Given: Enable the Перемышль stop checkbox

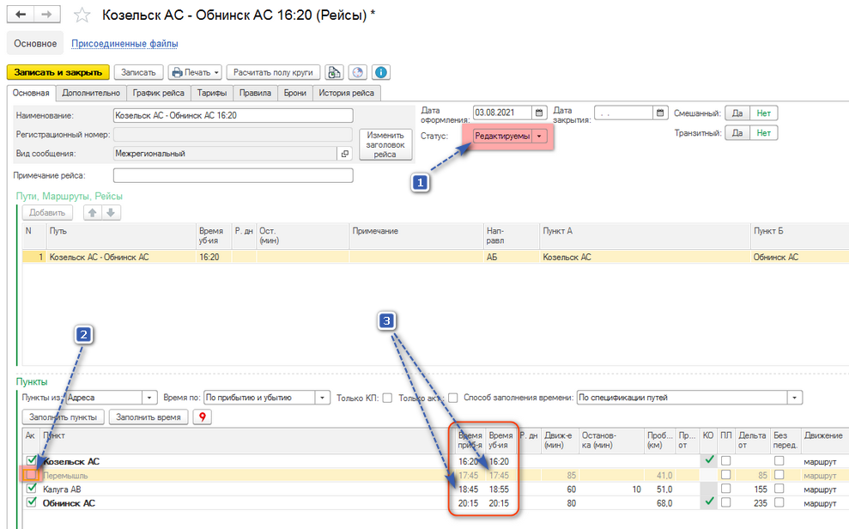Looking at the screenshot, I should 32,475.
